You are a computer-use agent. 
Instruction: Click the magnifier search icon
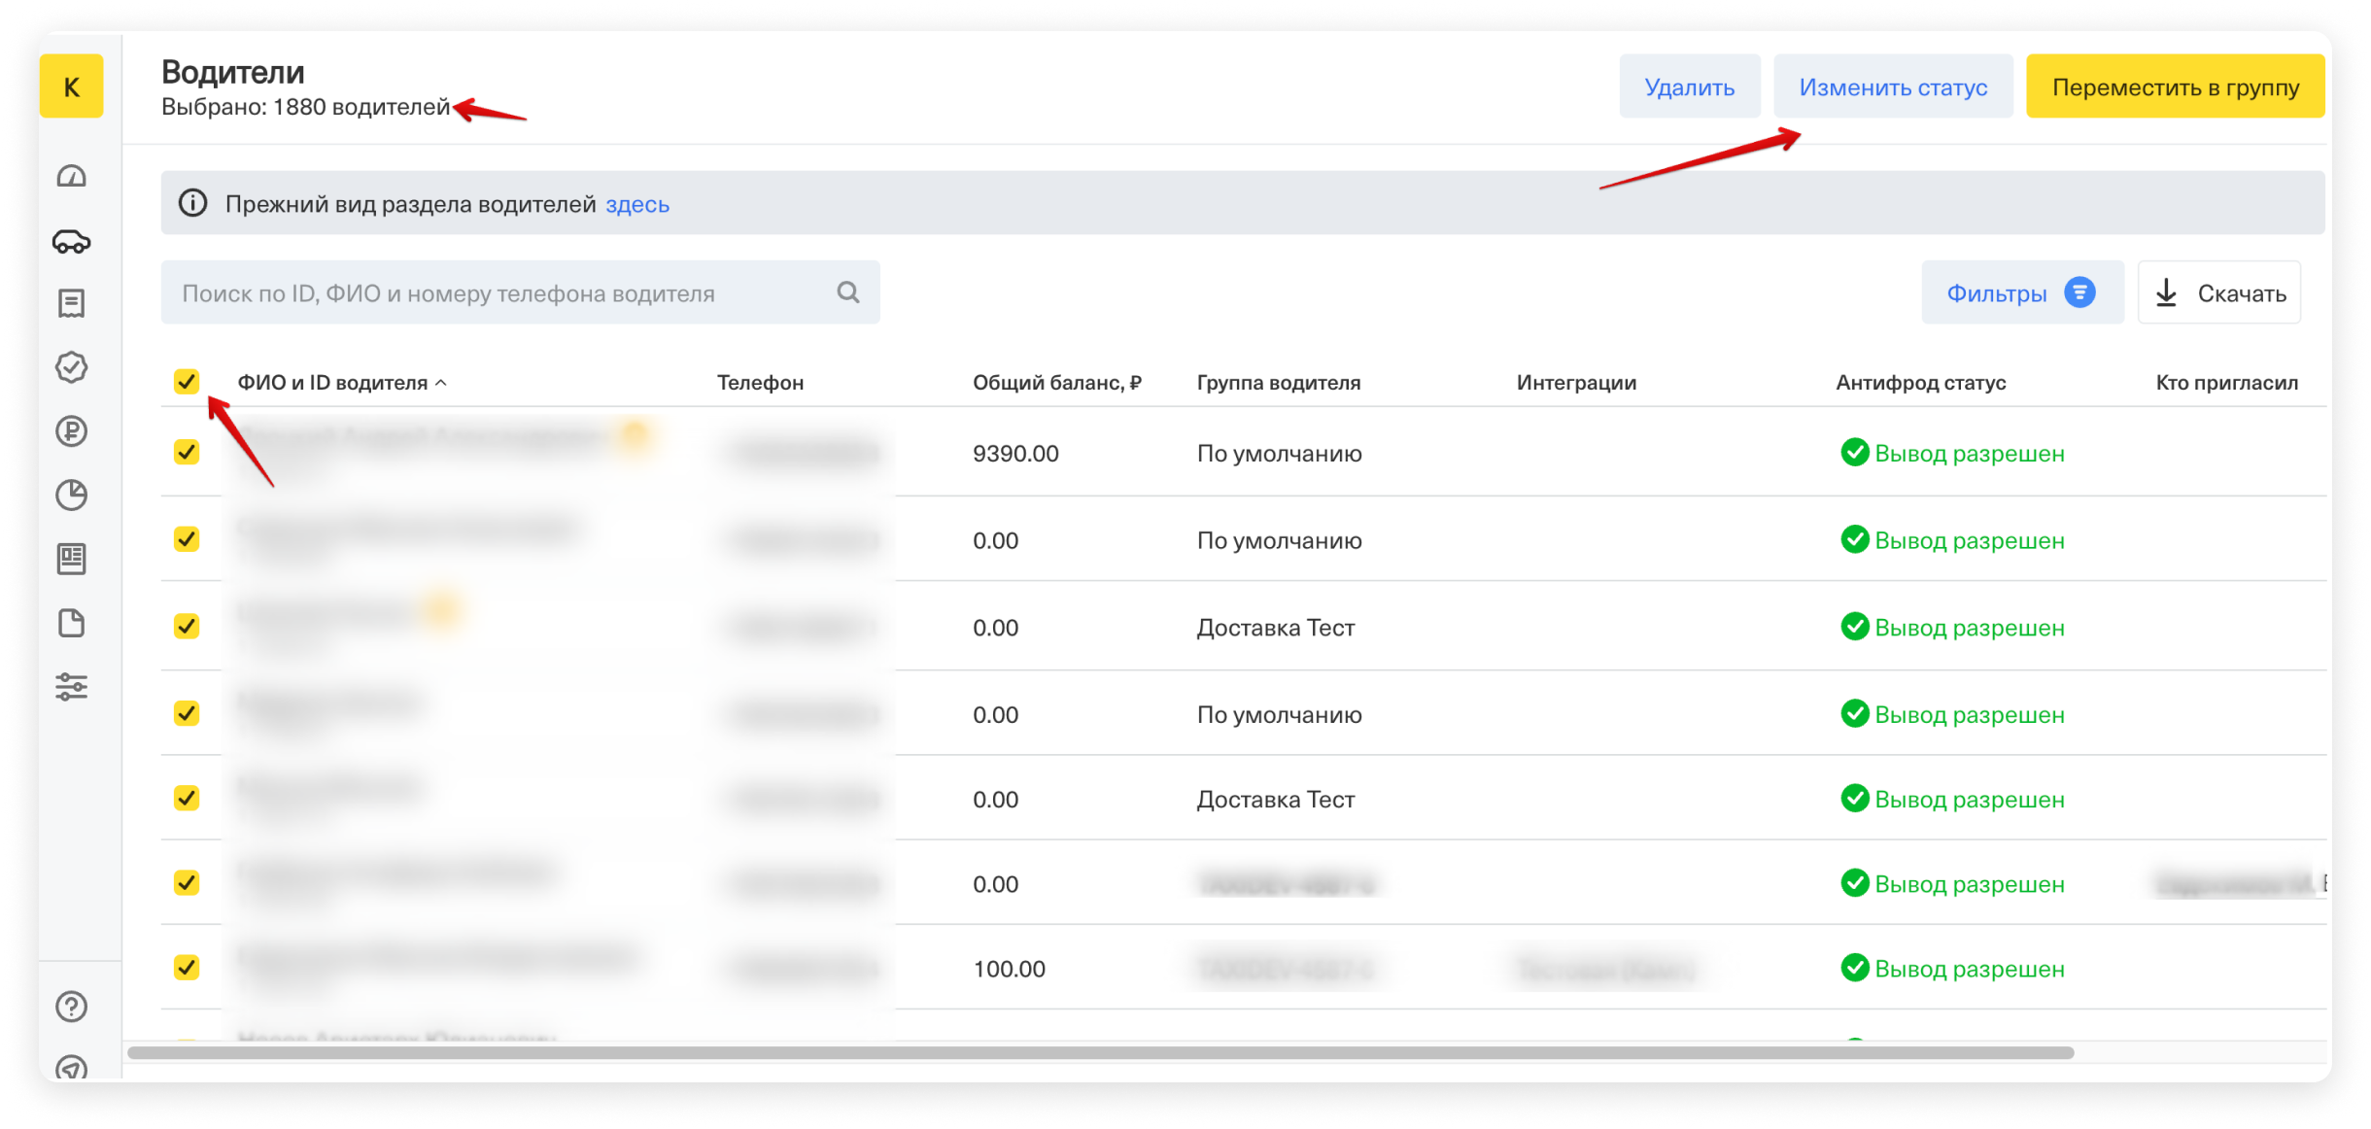pyautogui.click(x=847, y=292)
